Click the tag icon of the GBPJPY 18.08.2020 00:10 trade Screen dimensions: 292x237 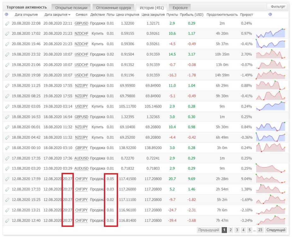pos(7,148)
